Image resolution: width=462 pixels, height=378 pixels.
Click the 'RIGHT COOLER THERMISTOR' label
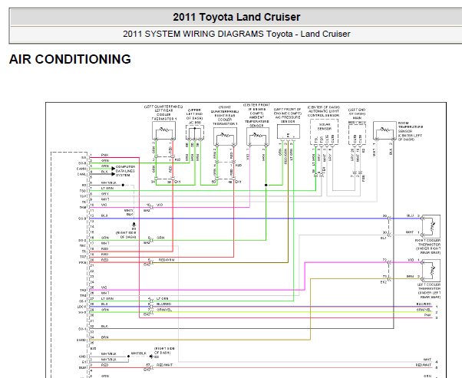(x=429, y=242)
